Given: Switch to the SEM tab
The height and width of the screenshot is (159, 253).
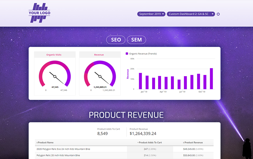Looking at the screenshot, I should (x=136, y=40).
